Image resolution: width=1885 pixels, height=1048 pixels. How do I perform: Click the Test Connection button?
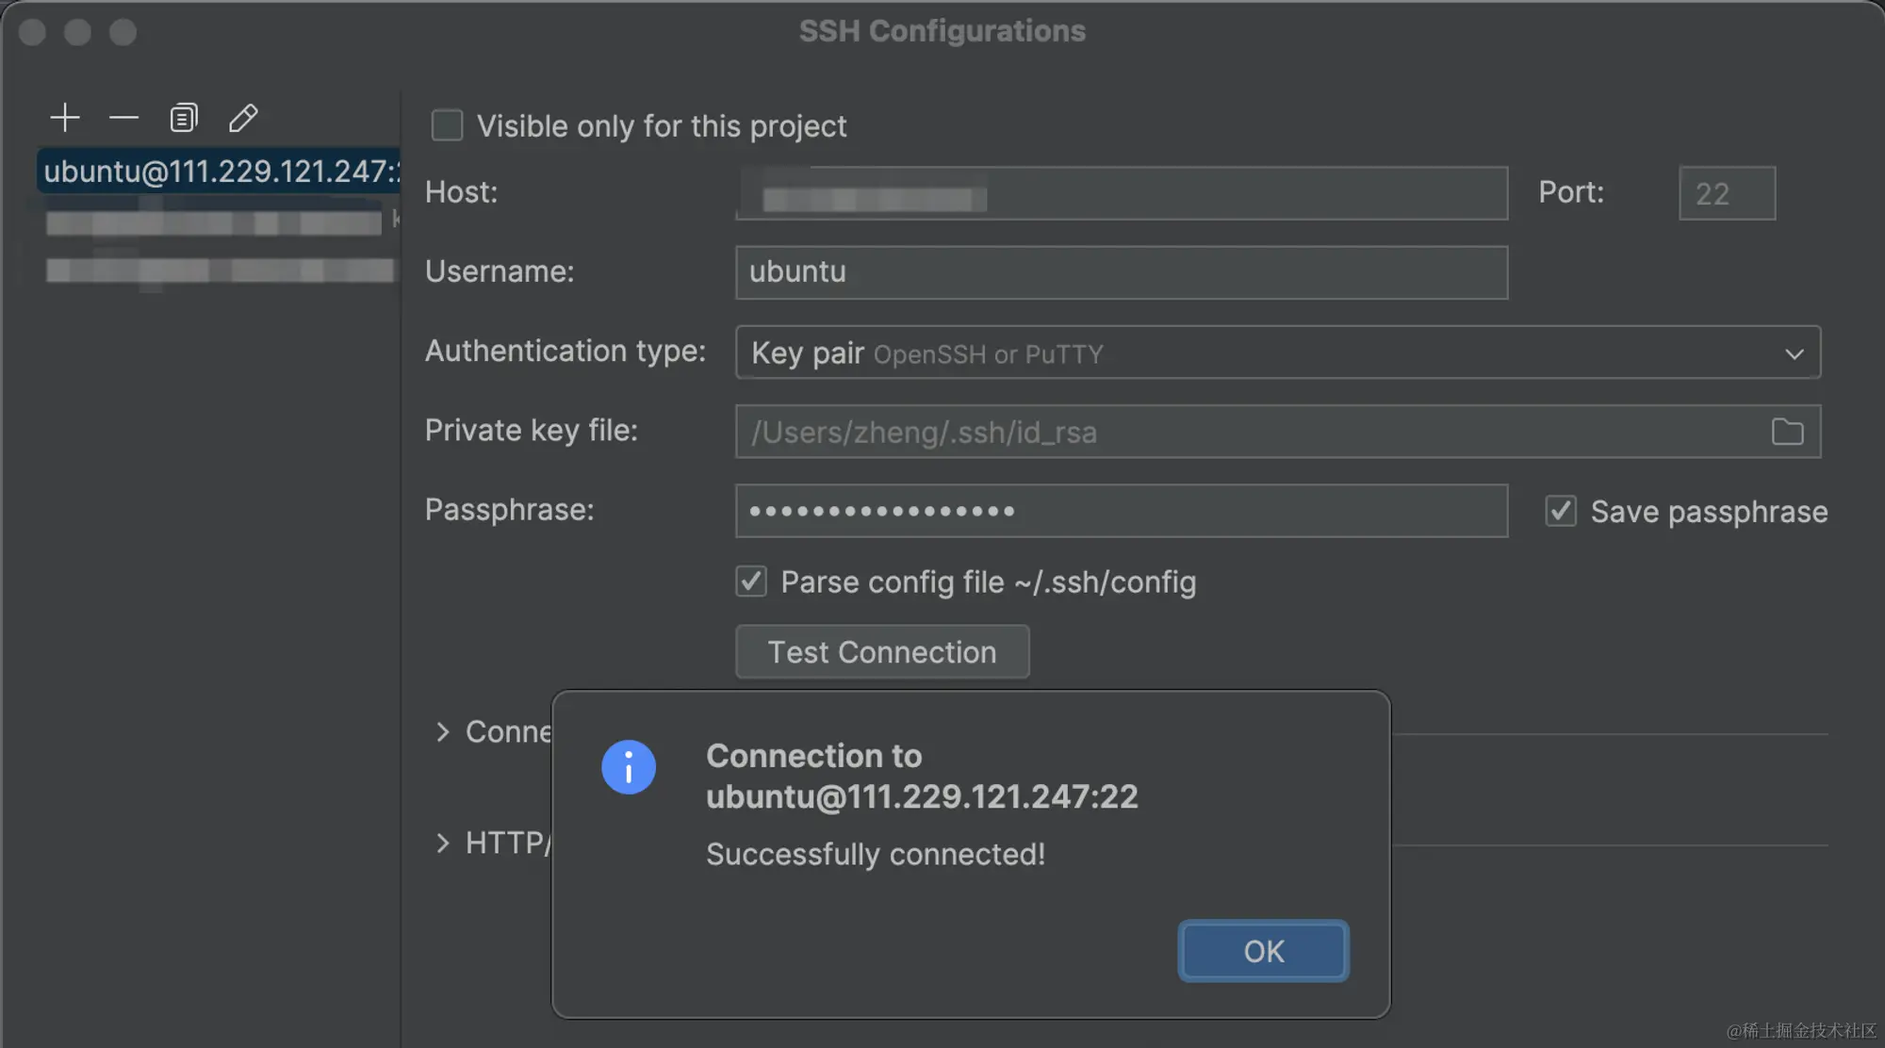tap(881, 651)
